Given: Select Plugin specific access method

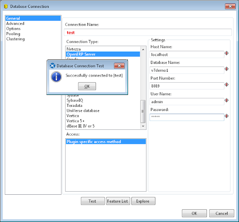Looking at the screenshot, I should [x=106, y=142].
